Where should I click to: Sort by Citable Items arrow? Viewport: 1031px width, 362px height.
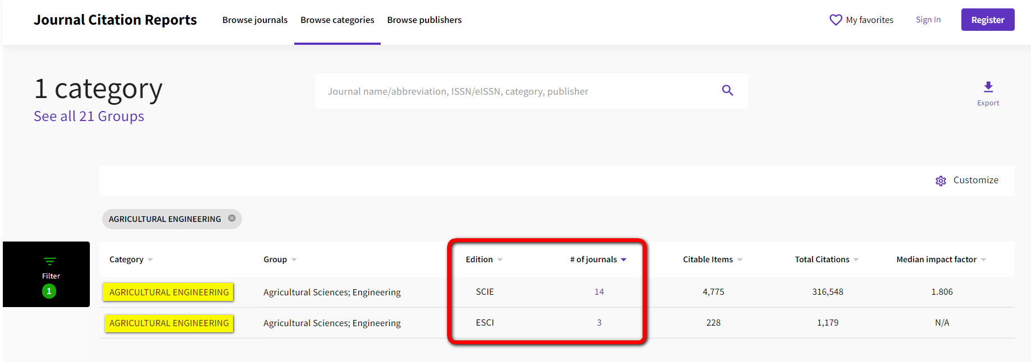pos(740,259)
